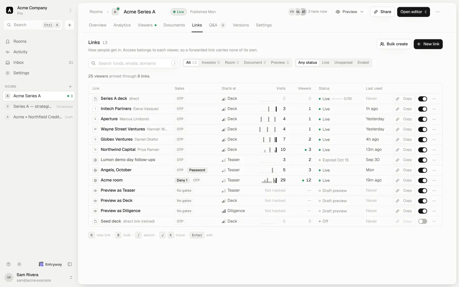Go to the Q&A tab
Image resolution: width=459 pixels, height=287 pixels.
(217, 25)
